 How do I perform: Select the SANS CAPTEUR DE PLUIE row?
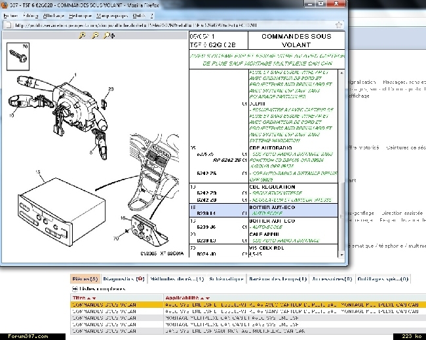click(x=248, y=311)
